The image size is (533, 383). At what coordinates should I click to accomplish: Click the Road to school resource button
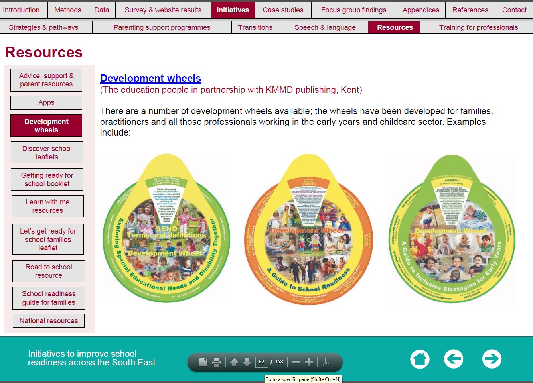coord(49,271)
